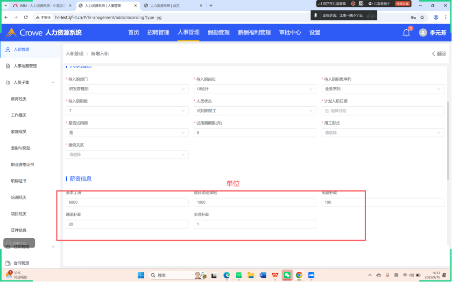This screenshot has height=282, width=452.
Task: Open the 审批中心 top menu
Action: click(290, 33)
